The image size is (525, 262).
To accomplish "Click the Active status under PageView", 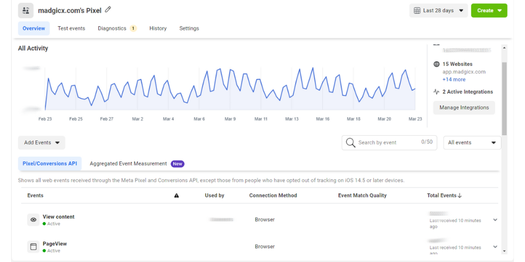I will [51, 250].
